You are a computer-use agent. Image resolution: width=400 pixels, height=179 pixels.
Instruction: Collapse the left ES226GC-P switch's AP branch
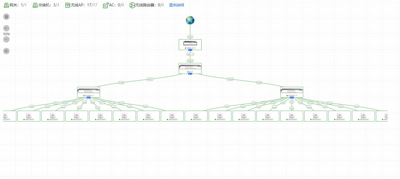pyautogui.click(x=89, y=98)
